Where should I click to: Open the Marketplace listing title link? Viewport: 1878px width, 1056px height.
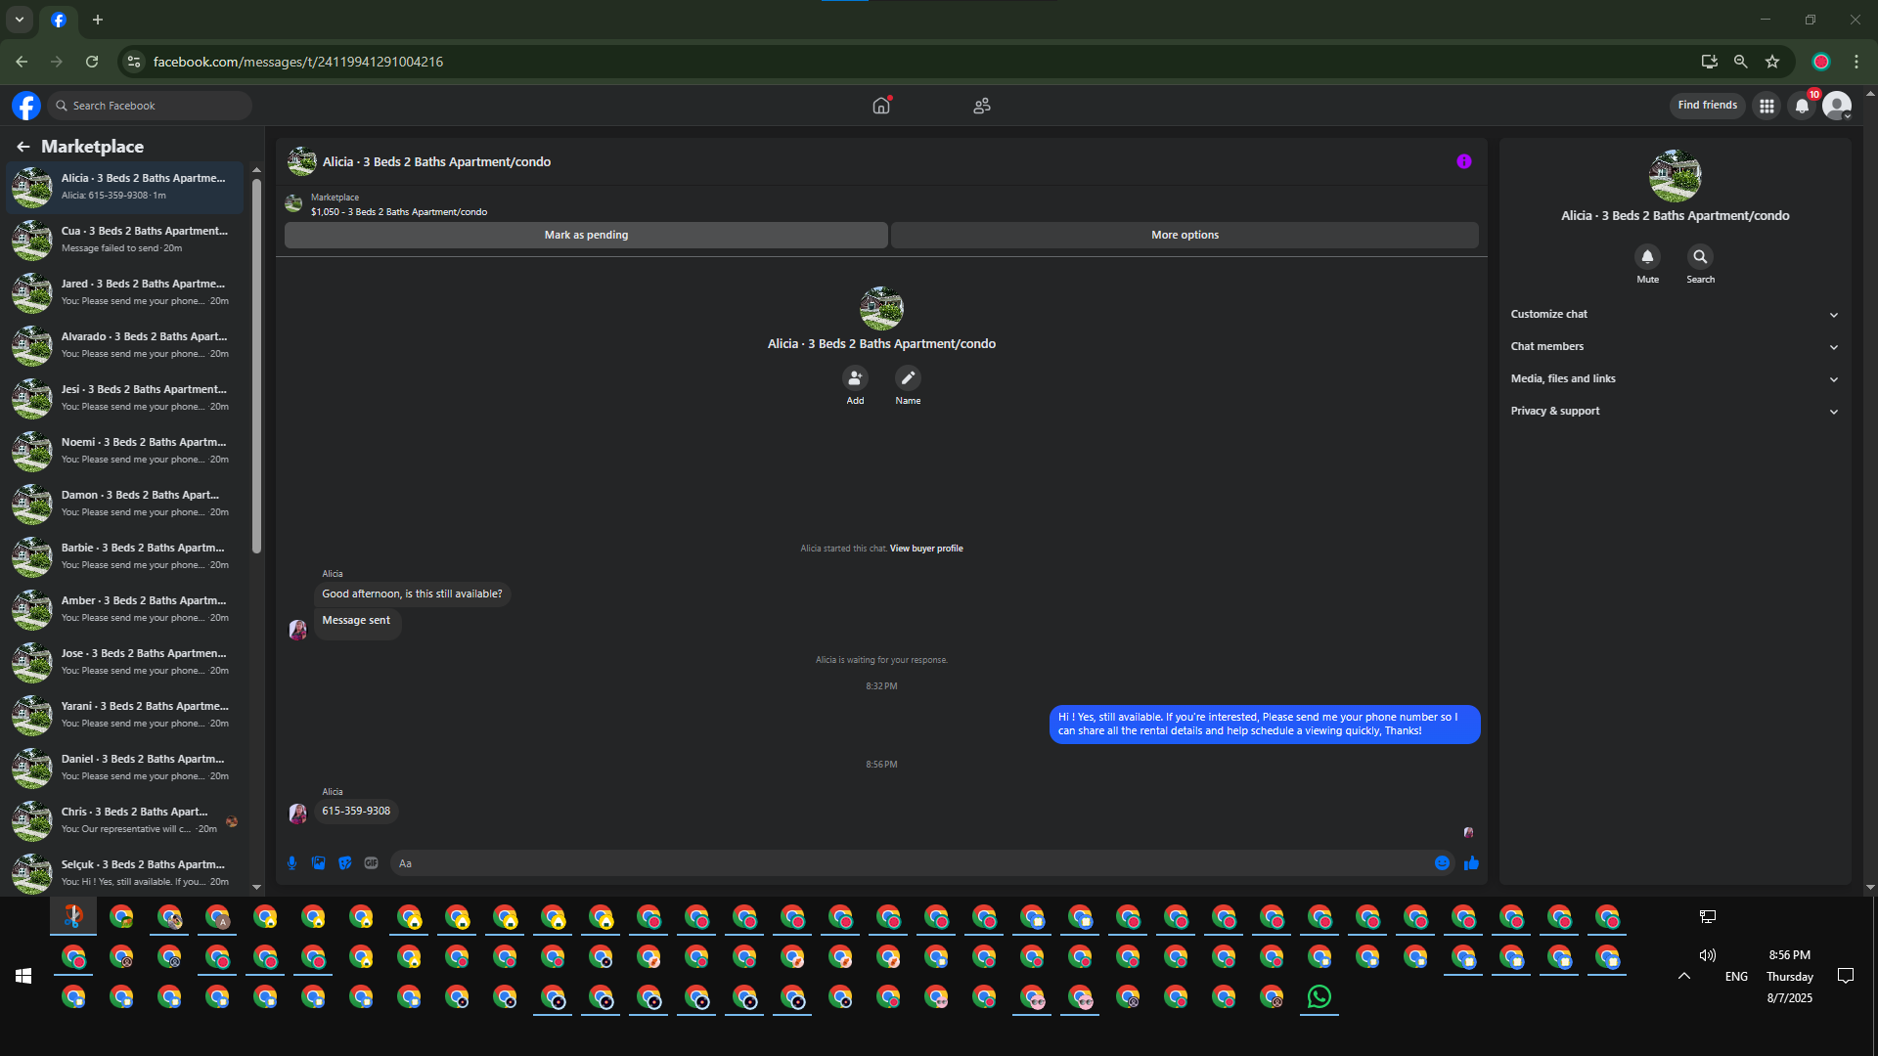pyautogui.click(x=399, y=212)
